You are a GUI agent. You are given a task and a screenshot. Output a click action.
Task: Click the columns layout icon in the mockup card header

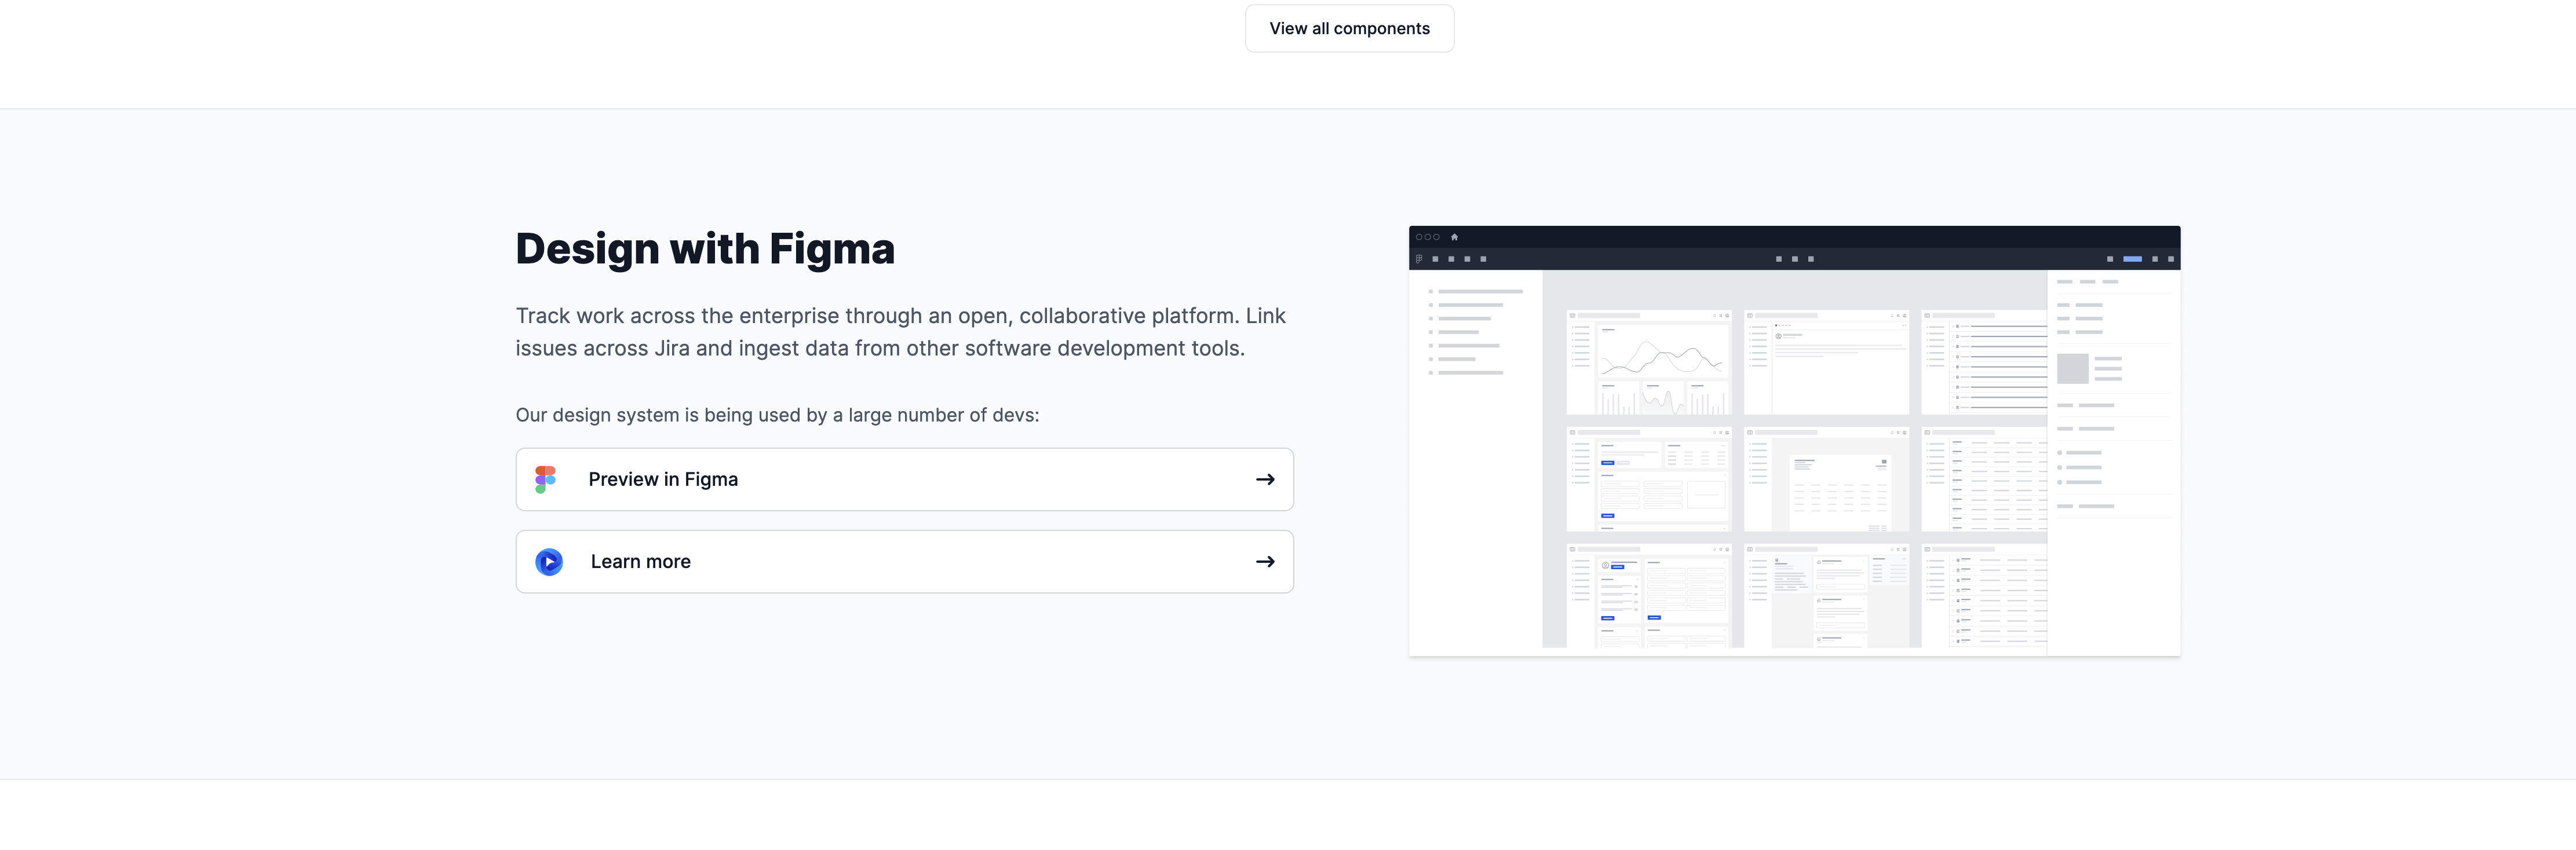pos(1572,316)
